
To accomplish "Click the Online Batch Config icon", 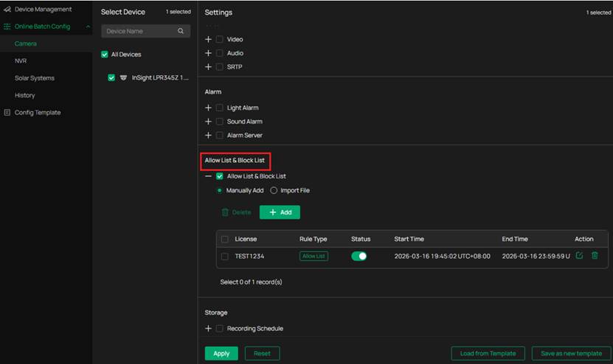I will [x=7, y=27].
